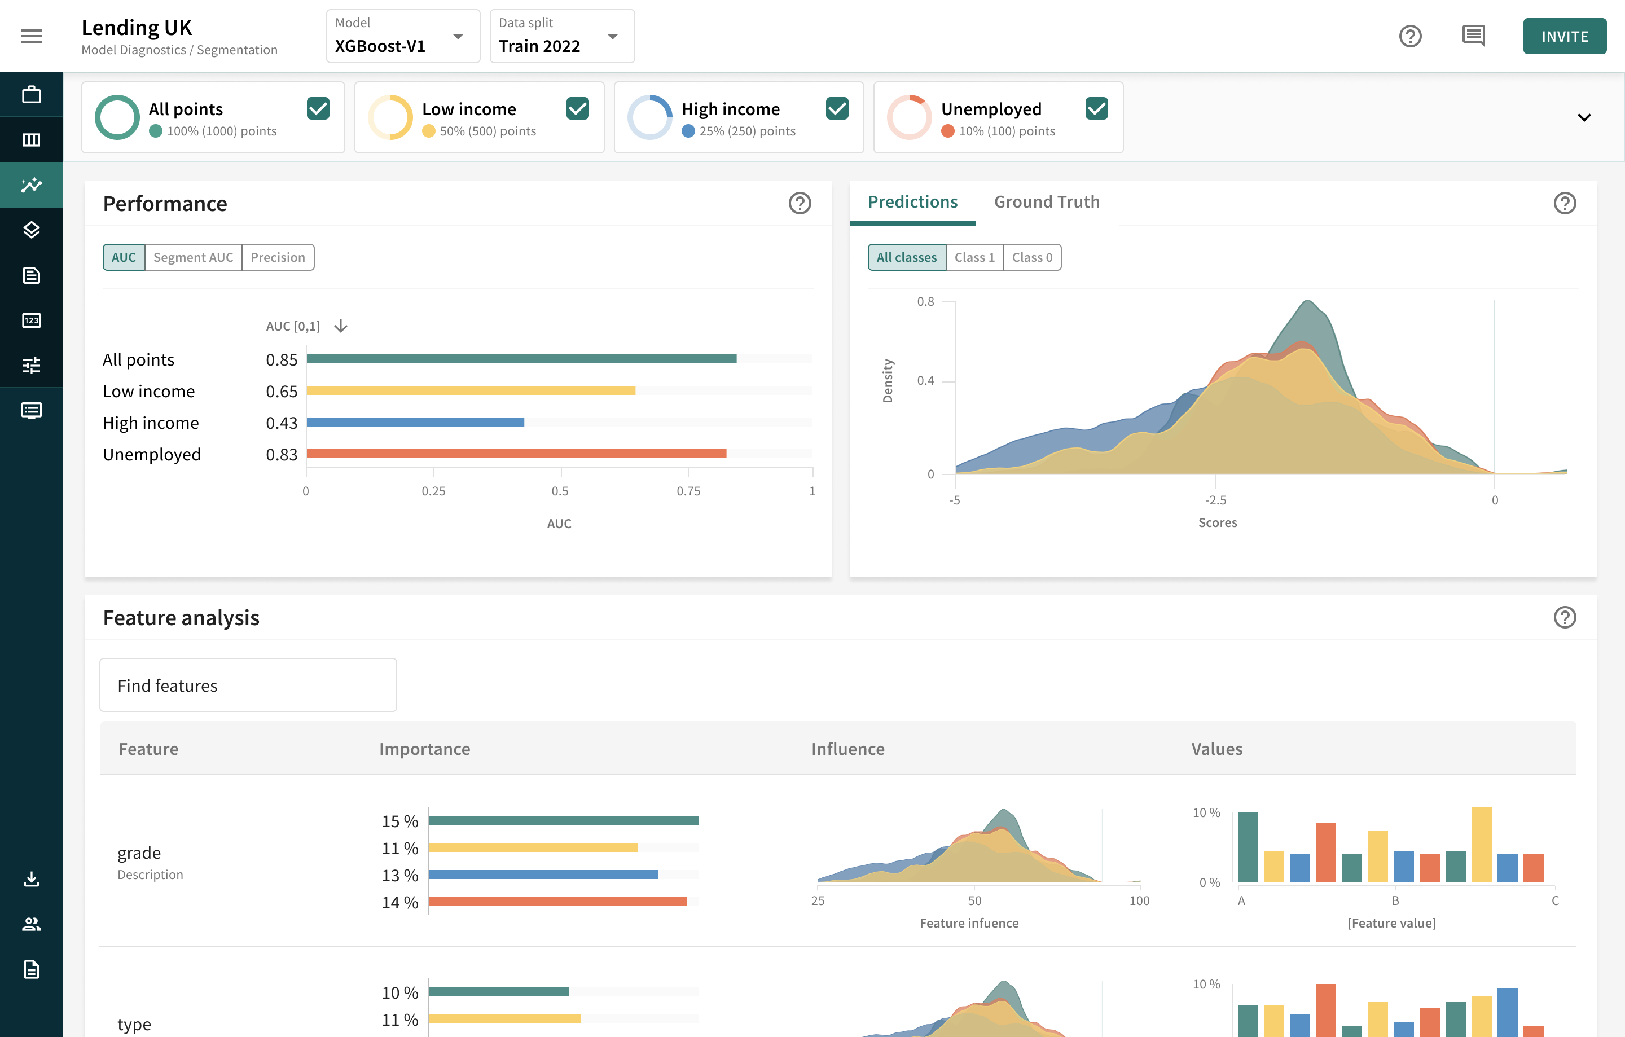Switch to the Ground Truth tab
This screenshot has width=1625, height=1037.
[1046, 201]
